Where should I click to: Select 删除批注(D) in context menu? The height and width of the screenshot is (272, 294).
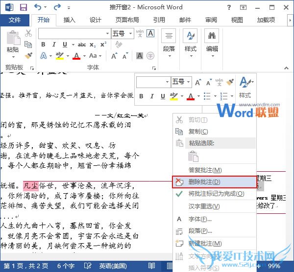coord(214,182)
